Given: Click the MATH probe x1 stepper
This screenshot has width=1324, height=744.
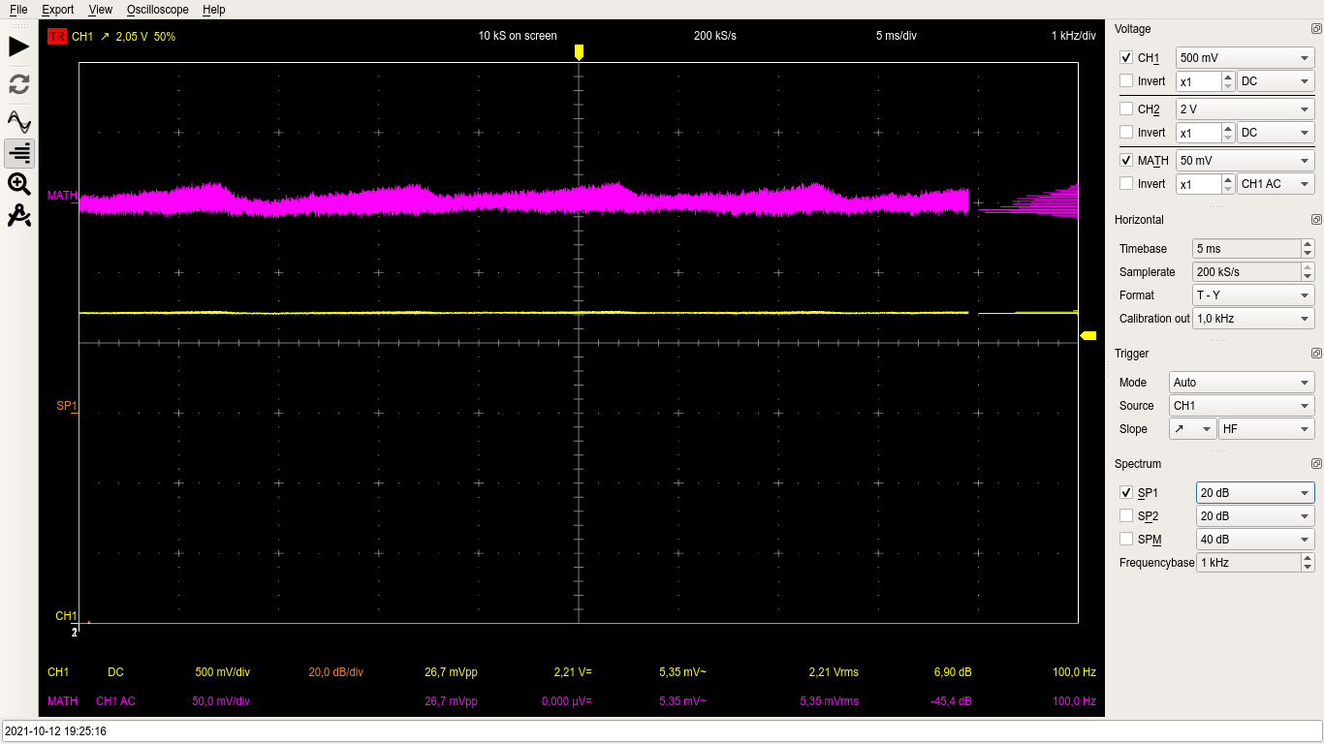Looking at the screenshot, I should [1228, 184].
